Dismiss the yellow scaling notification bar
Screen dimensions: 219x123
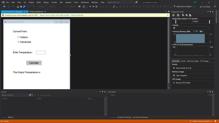(x=168, y=15)
